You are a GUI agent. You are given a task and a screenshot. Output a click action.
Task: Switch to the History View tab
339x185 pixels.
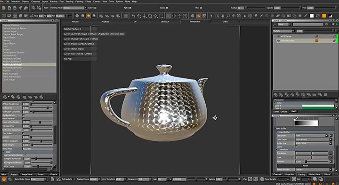click(x=315, y=174)
